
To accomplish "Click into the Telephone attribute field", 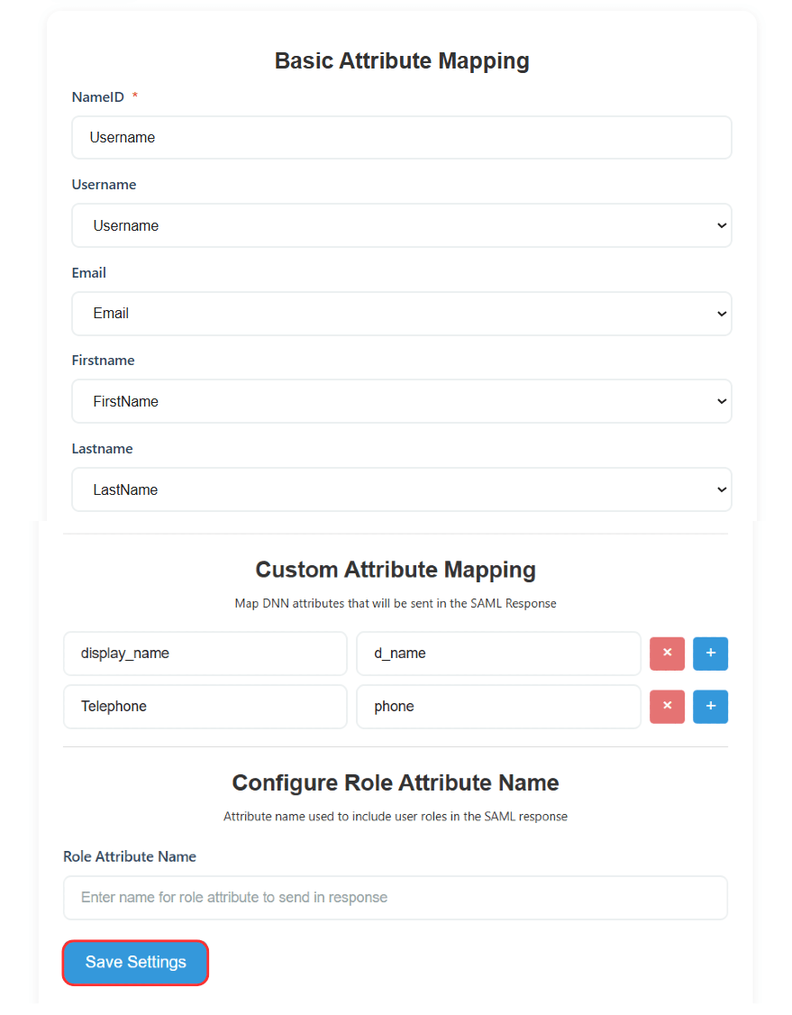I will coord(205,707).
